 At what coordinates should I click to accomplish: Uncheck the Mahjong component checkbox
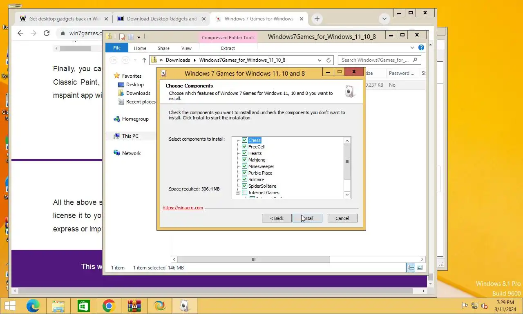tap(245, 160)
